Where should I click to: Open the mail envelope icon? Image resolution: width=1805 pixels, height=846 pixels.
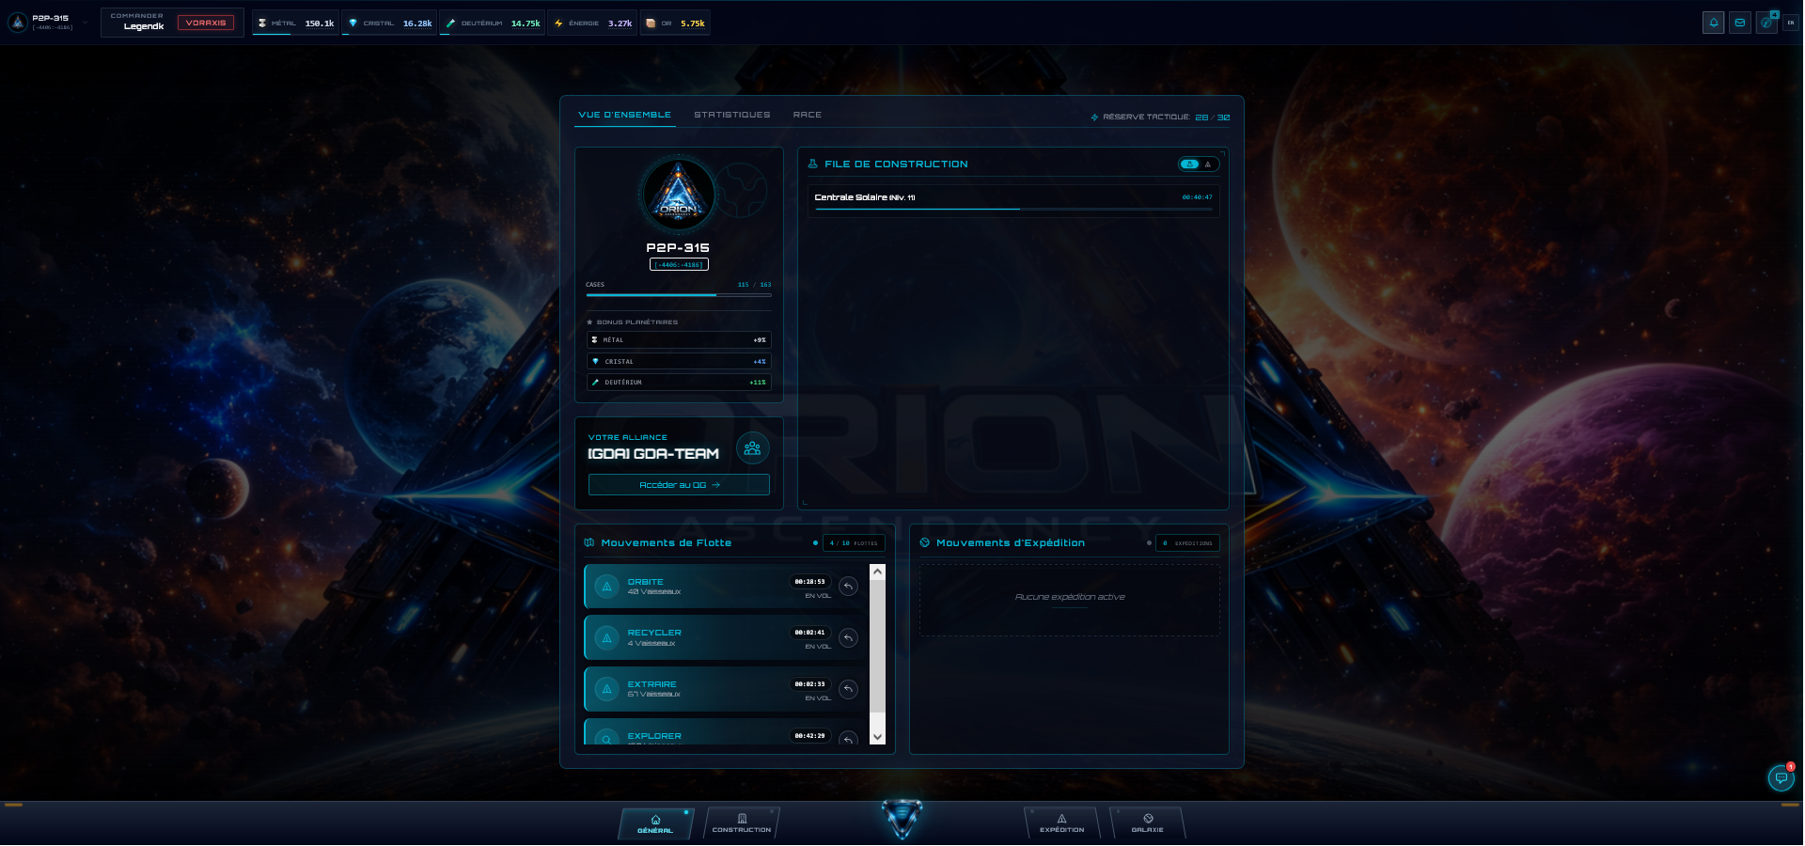1739,23
